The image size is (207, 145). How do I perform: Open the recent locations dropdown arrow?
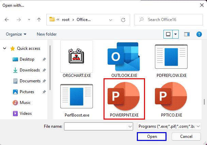click(29, 20)
